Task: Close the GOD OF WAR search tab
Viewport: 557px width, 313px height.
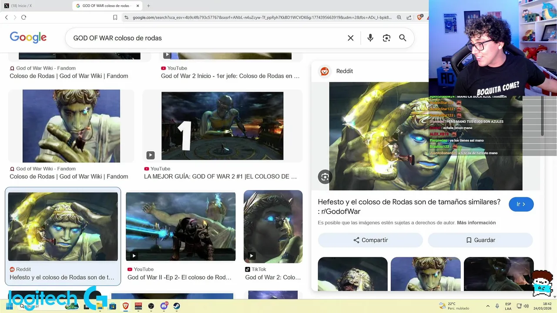Action: tap(138, 6)
